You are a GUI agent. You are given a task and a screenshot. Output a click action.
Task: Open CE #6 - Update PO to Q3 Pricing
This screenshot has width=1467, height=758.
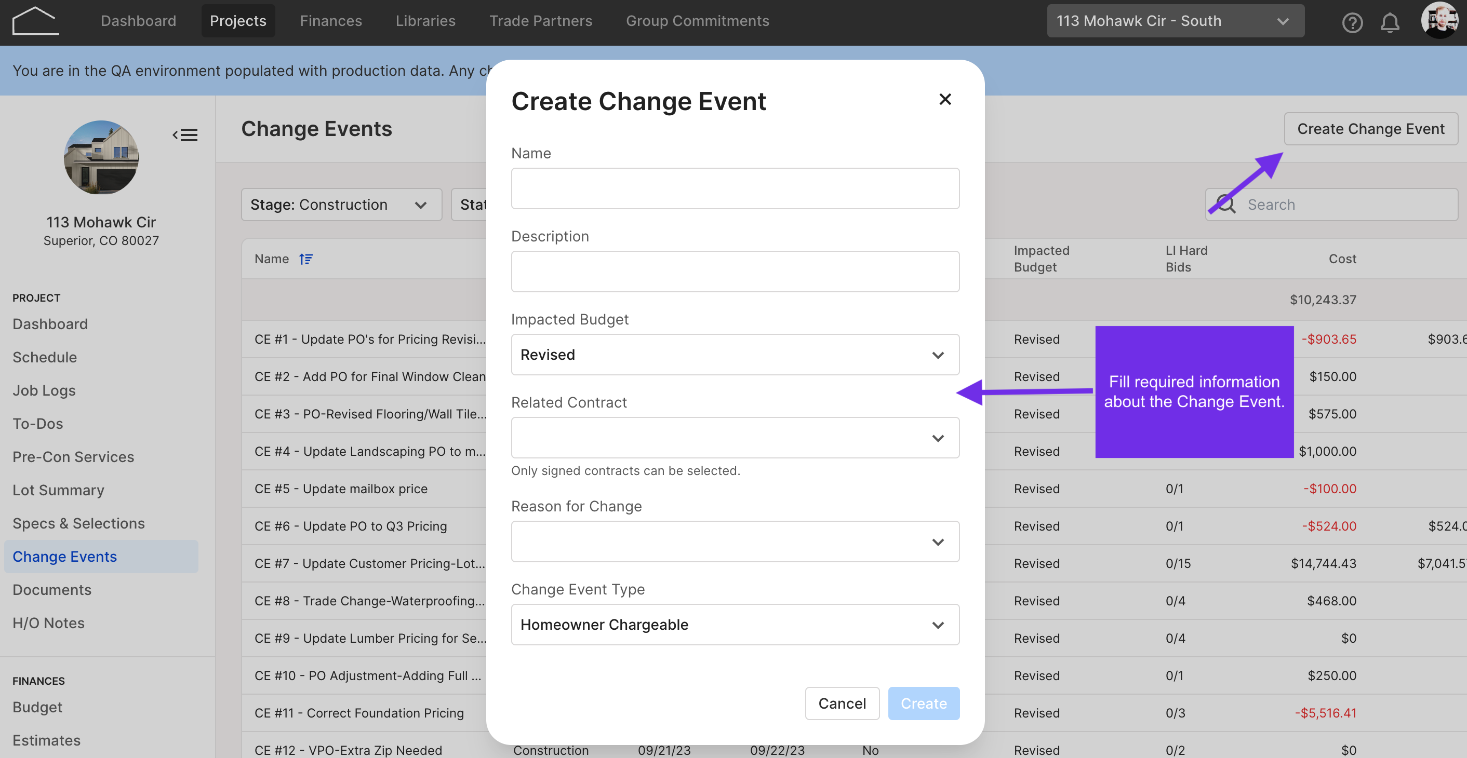click(x=351, y=526)
